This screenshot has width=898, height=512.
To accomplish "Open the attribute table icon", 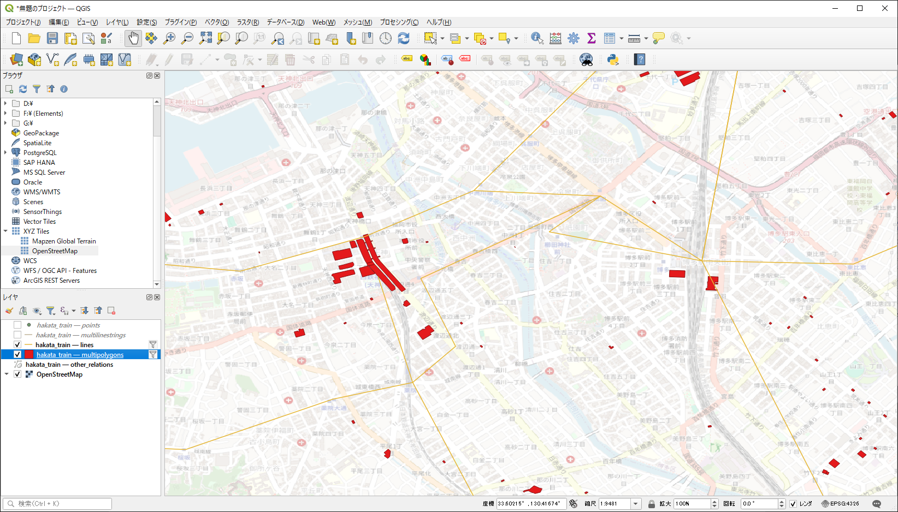I will point(610,38).
